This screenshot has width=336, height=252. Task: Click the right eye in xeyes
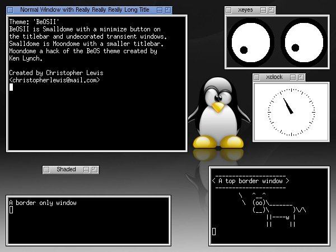(304, 42)
